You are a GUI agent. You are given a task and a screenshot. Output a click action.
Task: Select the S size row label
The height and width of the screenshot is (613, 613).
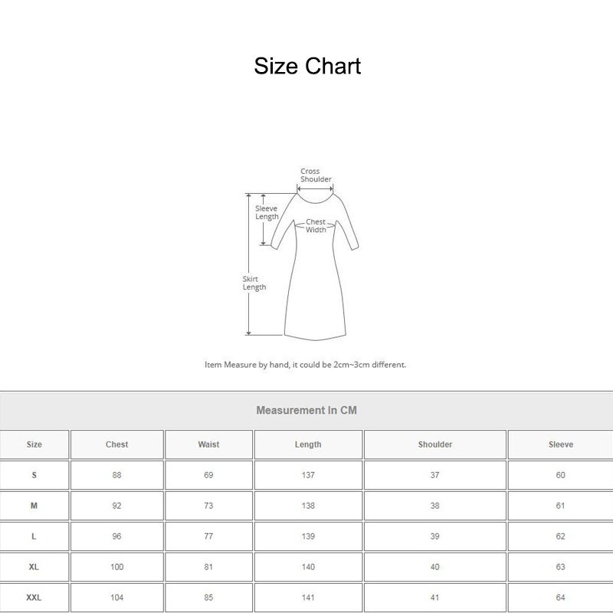pos(34,475)
